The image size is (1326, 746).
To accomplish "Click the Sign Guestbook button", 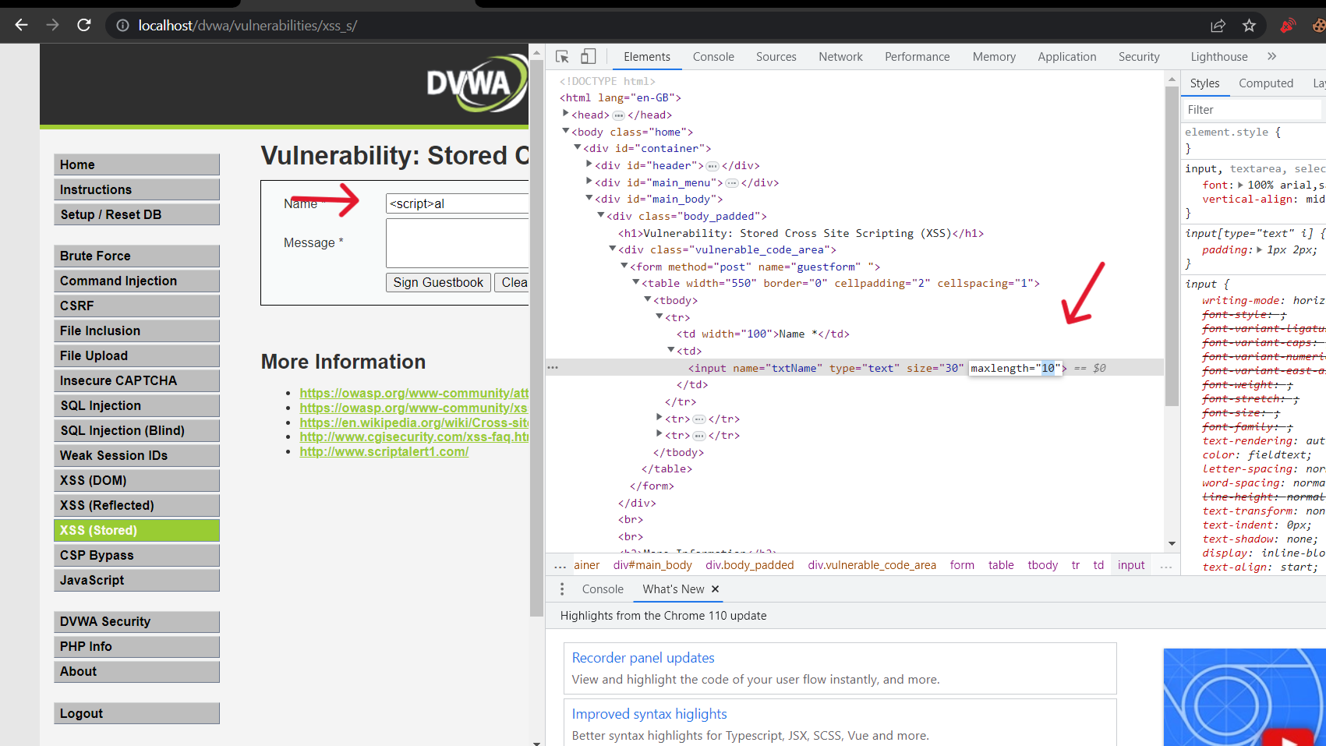I will tap(437, 282).
